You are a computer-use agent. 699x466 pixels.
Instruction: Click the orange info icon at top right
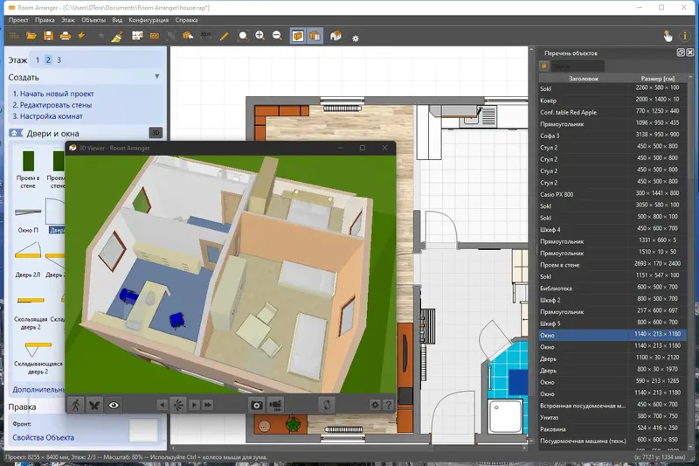click(x=685, y=36)
